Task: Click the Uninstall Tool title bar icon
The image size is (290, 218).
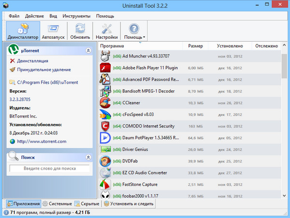Action: click(x=6, y=5)
